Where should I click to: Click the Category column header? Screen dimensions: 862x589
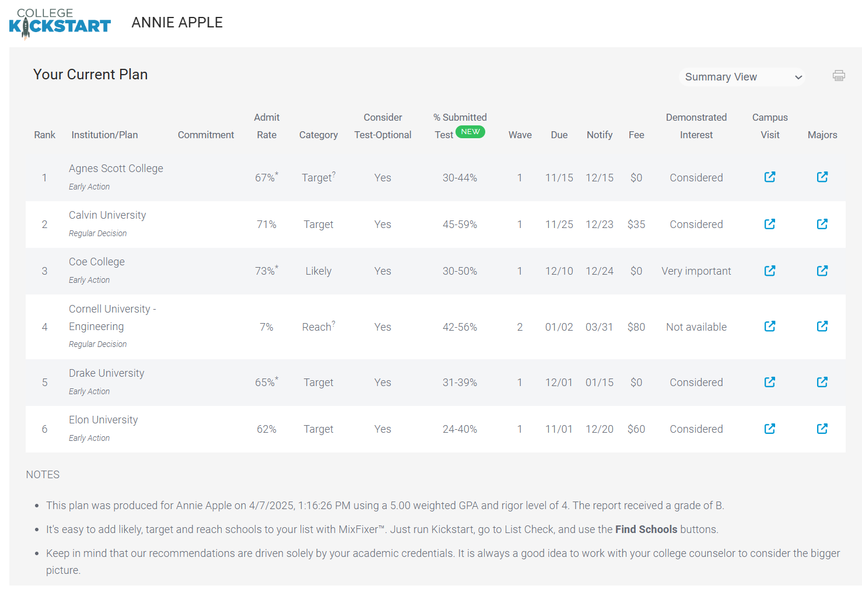318,135
